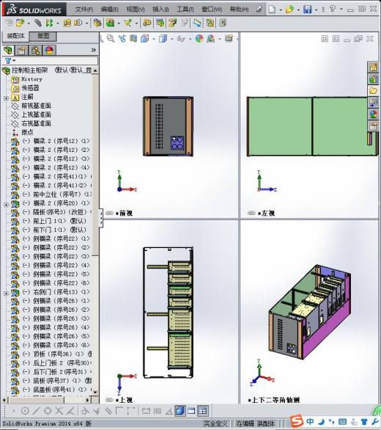This screenshot has height=430, width=381.
Task: Toggle the four view viewport layout
Action: 203,411
